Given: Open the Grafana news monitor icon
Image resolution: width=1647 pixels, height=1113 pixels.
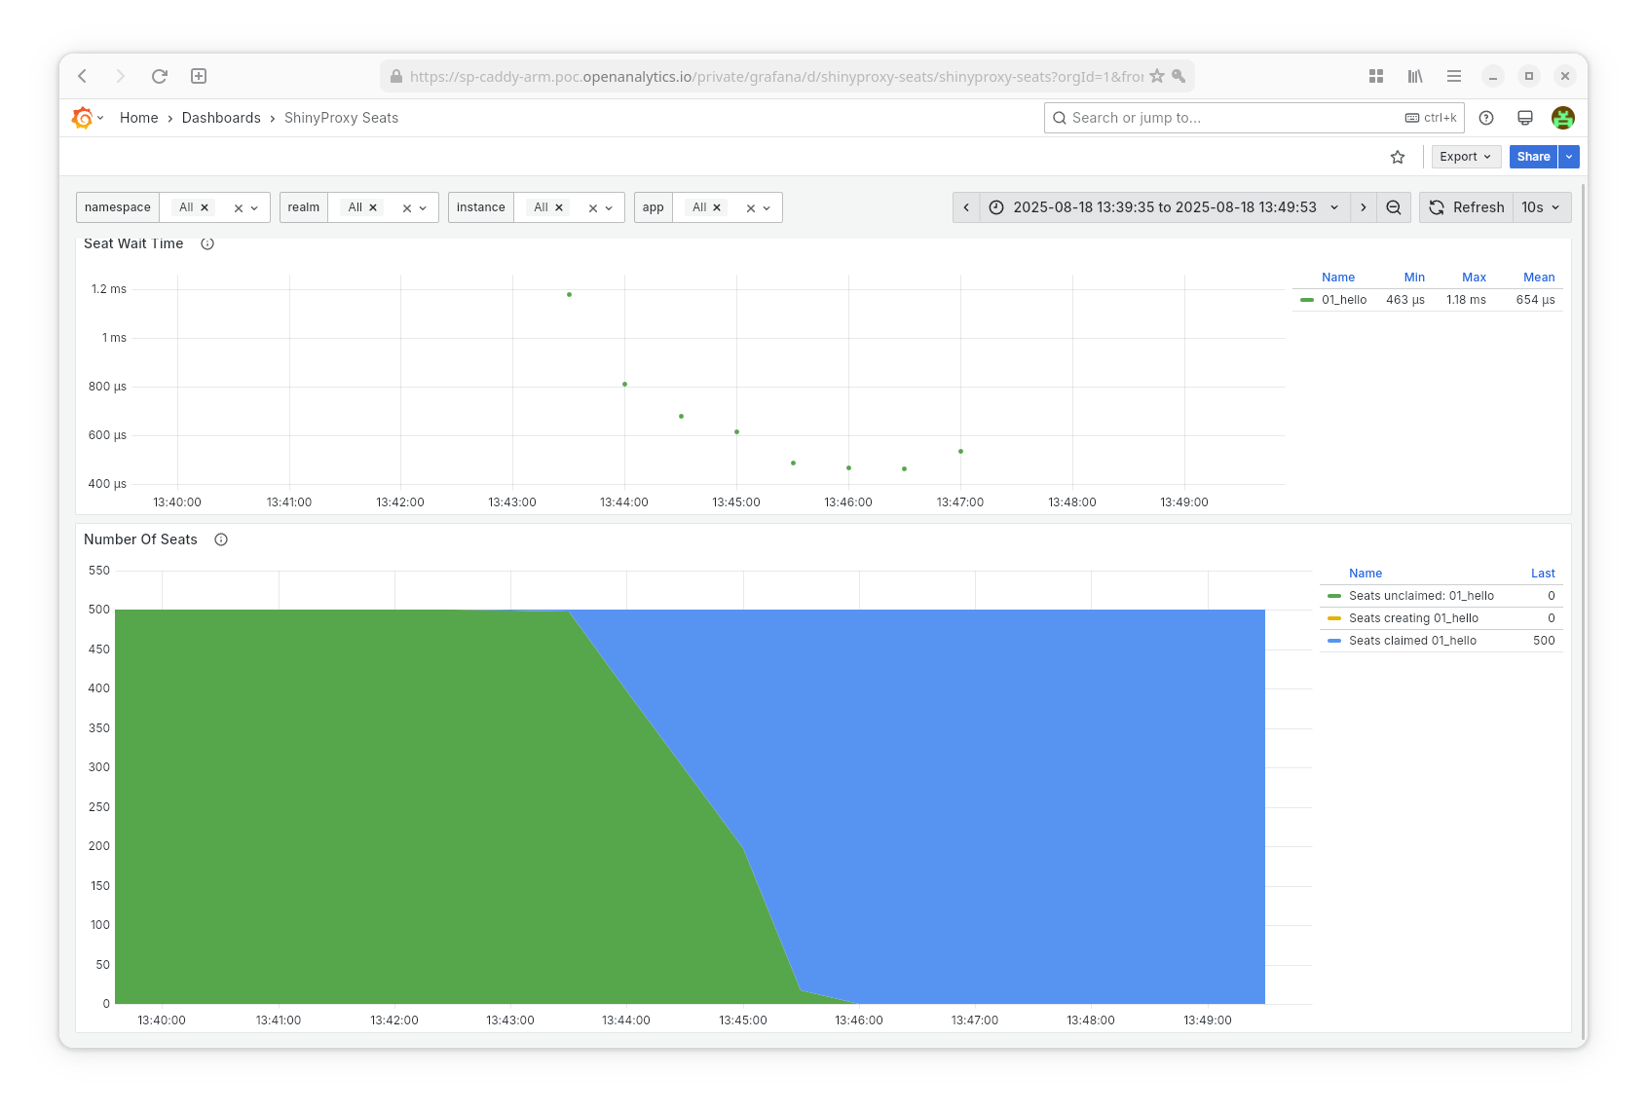Looking at the screenshot, I should click(x=1525, y=118).
